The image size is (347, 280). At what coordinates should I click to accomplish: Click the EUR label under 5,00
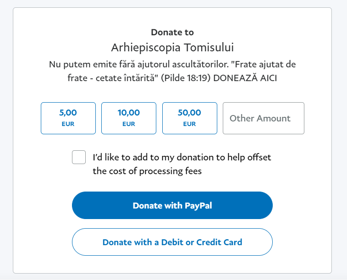[68, 124]
